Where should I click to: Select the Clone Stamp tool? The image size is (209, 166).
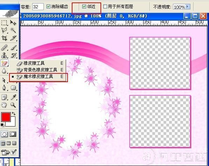[4, 55]
